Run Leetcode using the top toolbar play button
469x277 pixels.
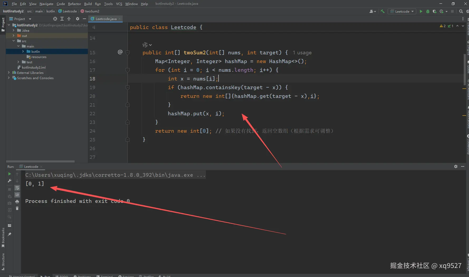pos(421,11)
